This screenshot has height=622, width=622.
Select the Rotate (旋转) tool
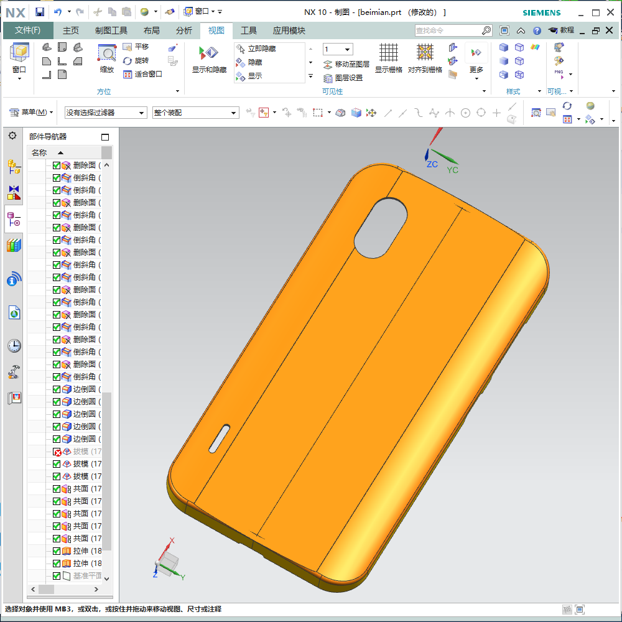point(136,60)
